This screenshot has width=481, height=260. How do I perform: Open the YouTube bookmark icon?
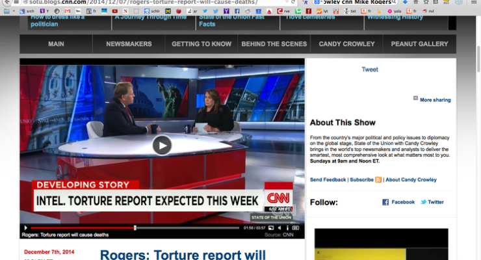(x=115, y=11)
